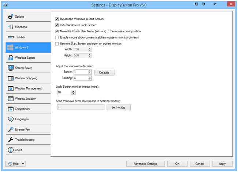Click the Functions sliders icon
The height and width of the screenshot is (172, 238).
click(11, 27)
